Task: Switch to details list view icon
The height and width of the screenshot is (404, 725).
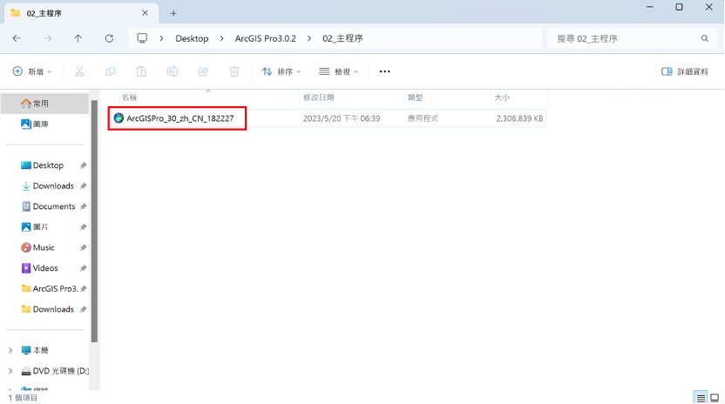Action: [701, 398]
